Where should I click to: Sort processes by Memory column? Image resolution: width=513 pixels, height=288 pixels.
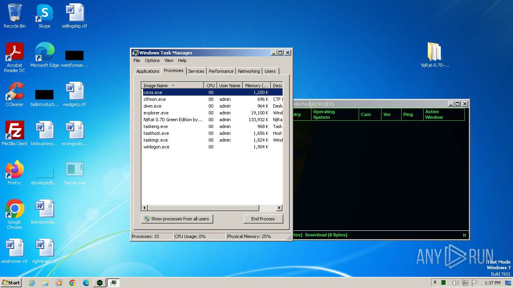[257, 85]
